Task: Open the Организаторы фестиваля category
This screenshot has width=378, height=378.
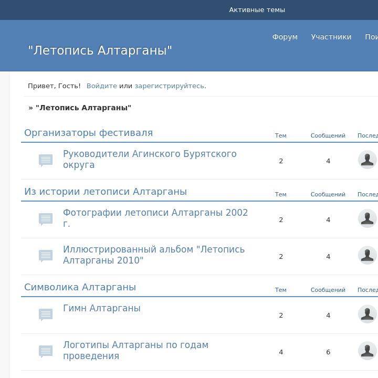Action: 89,133
